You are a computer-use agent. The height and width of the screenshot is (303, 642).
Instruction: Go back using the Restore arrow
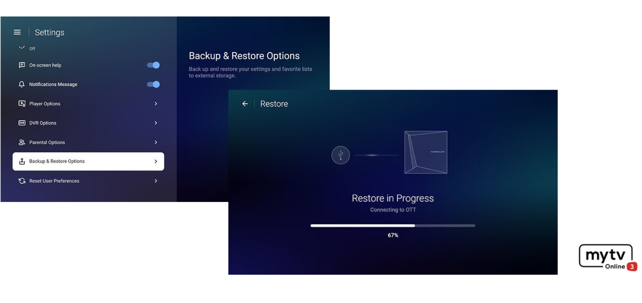tap(245, 104)
